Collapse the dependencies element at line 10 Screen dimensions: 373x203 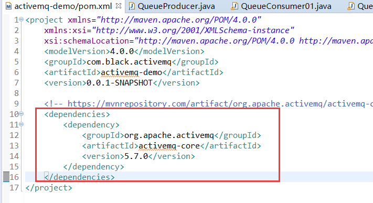(x=21, y=114)
